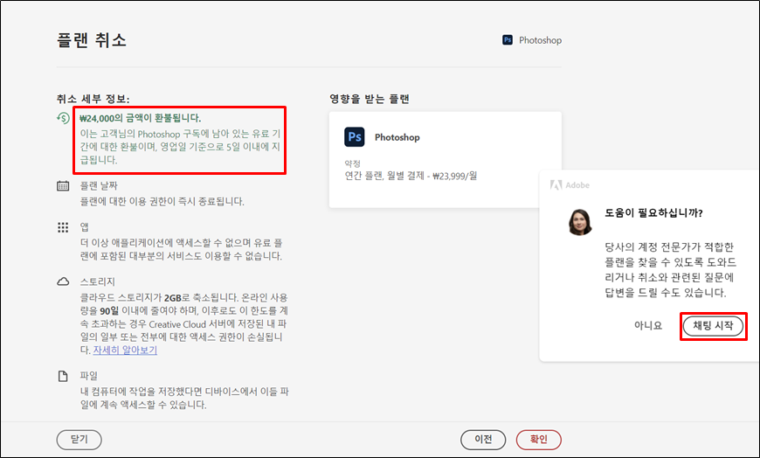Click the 약정 label in plan card
This screenshot has width=760, height=458.
[352, 163]
